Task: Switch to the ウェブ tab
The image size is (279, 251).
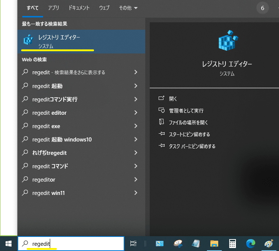Action: [x=104, y=8]
